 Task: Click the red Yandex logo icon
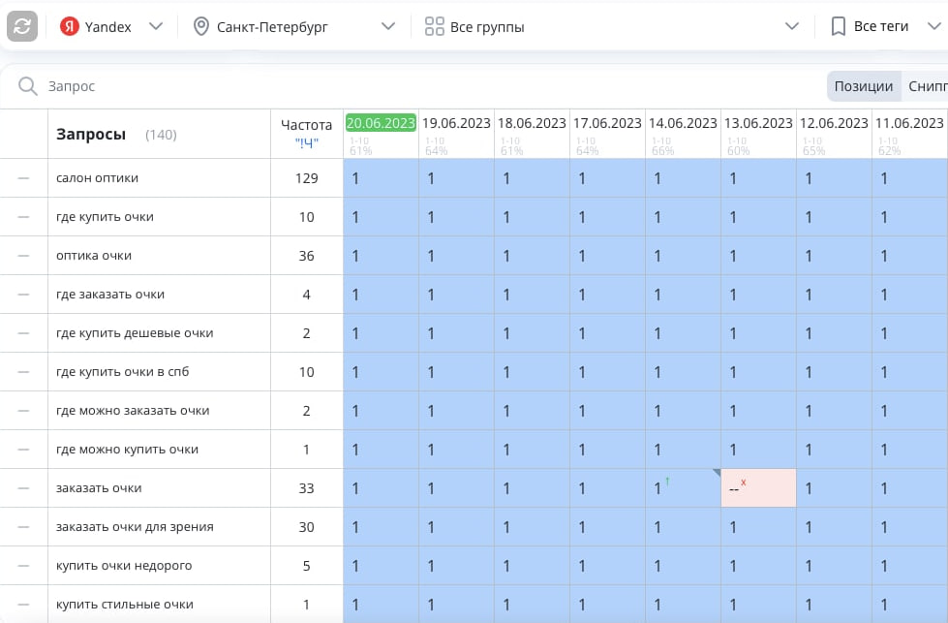tap(70, 26)
